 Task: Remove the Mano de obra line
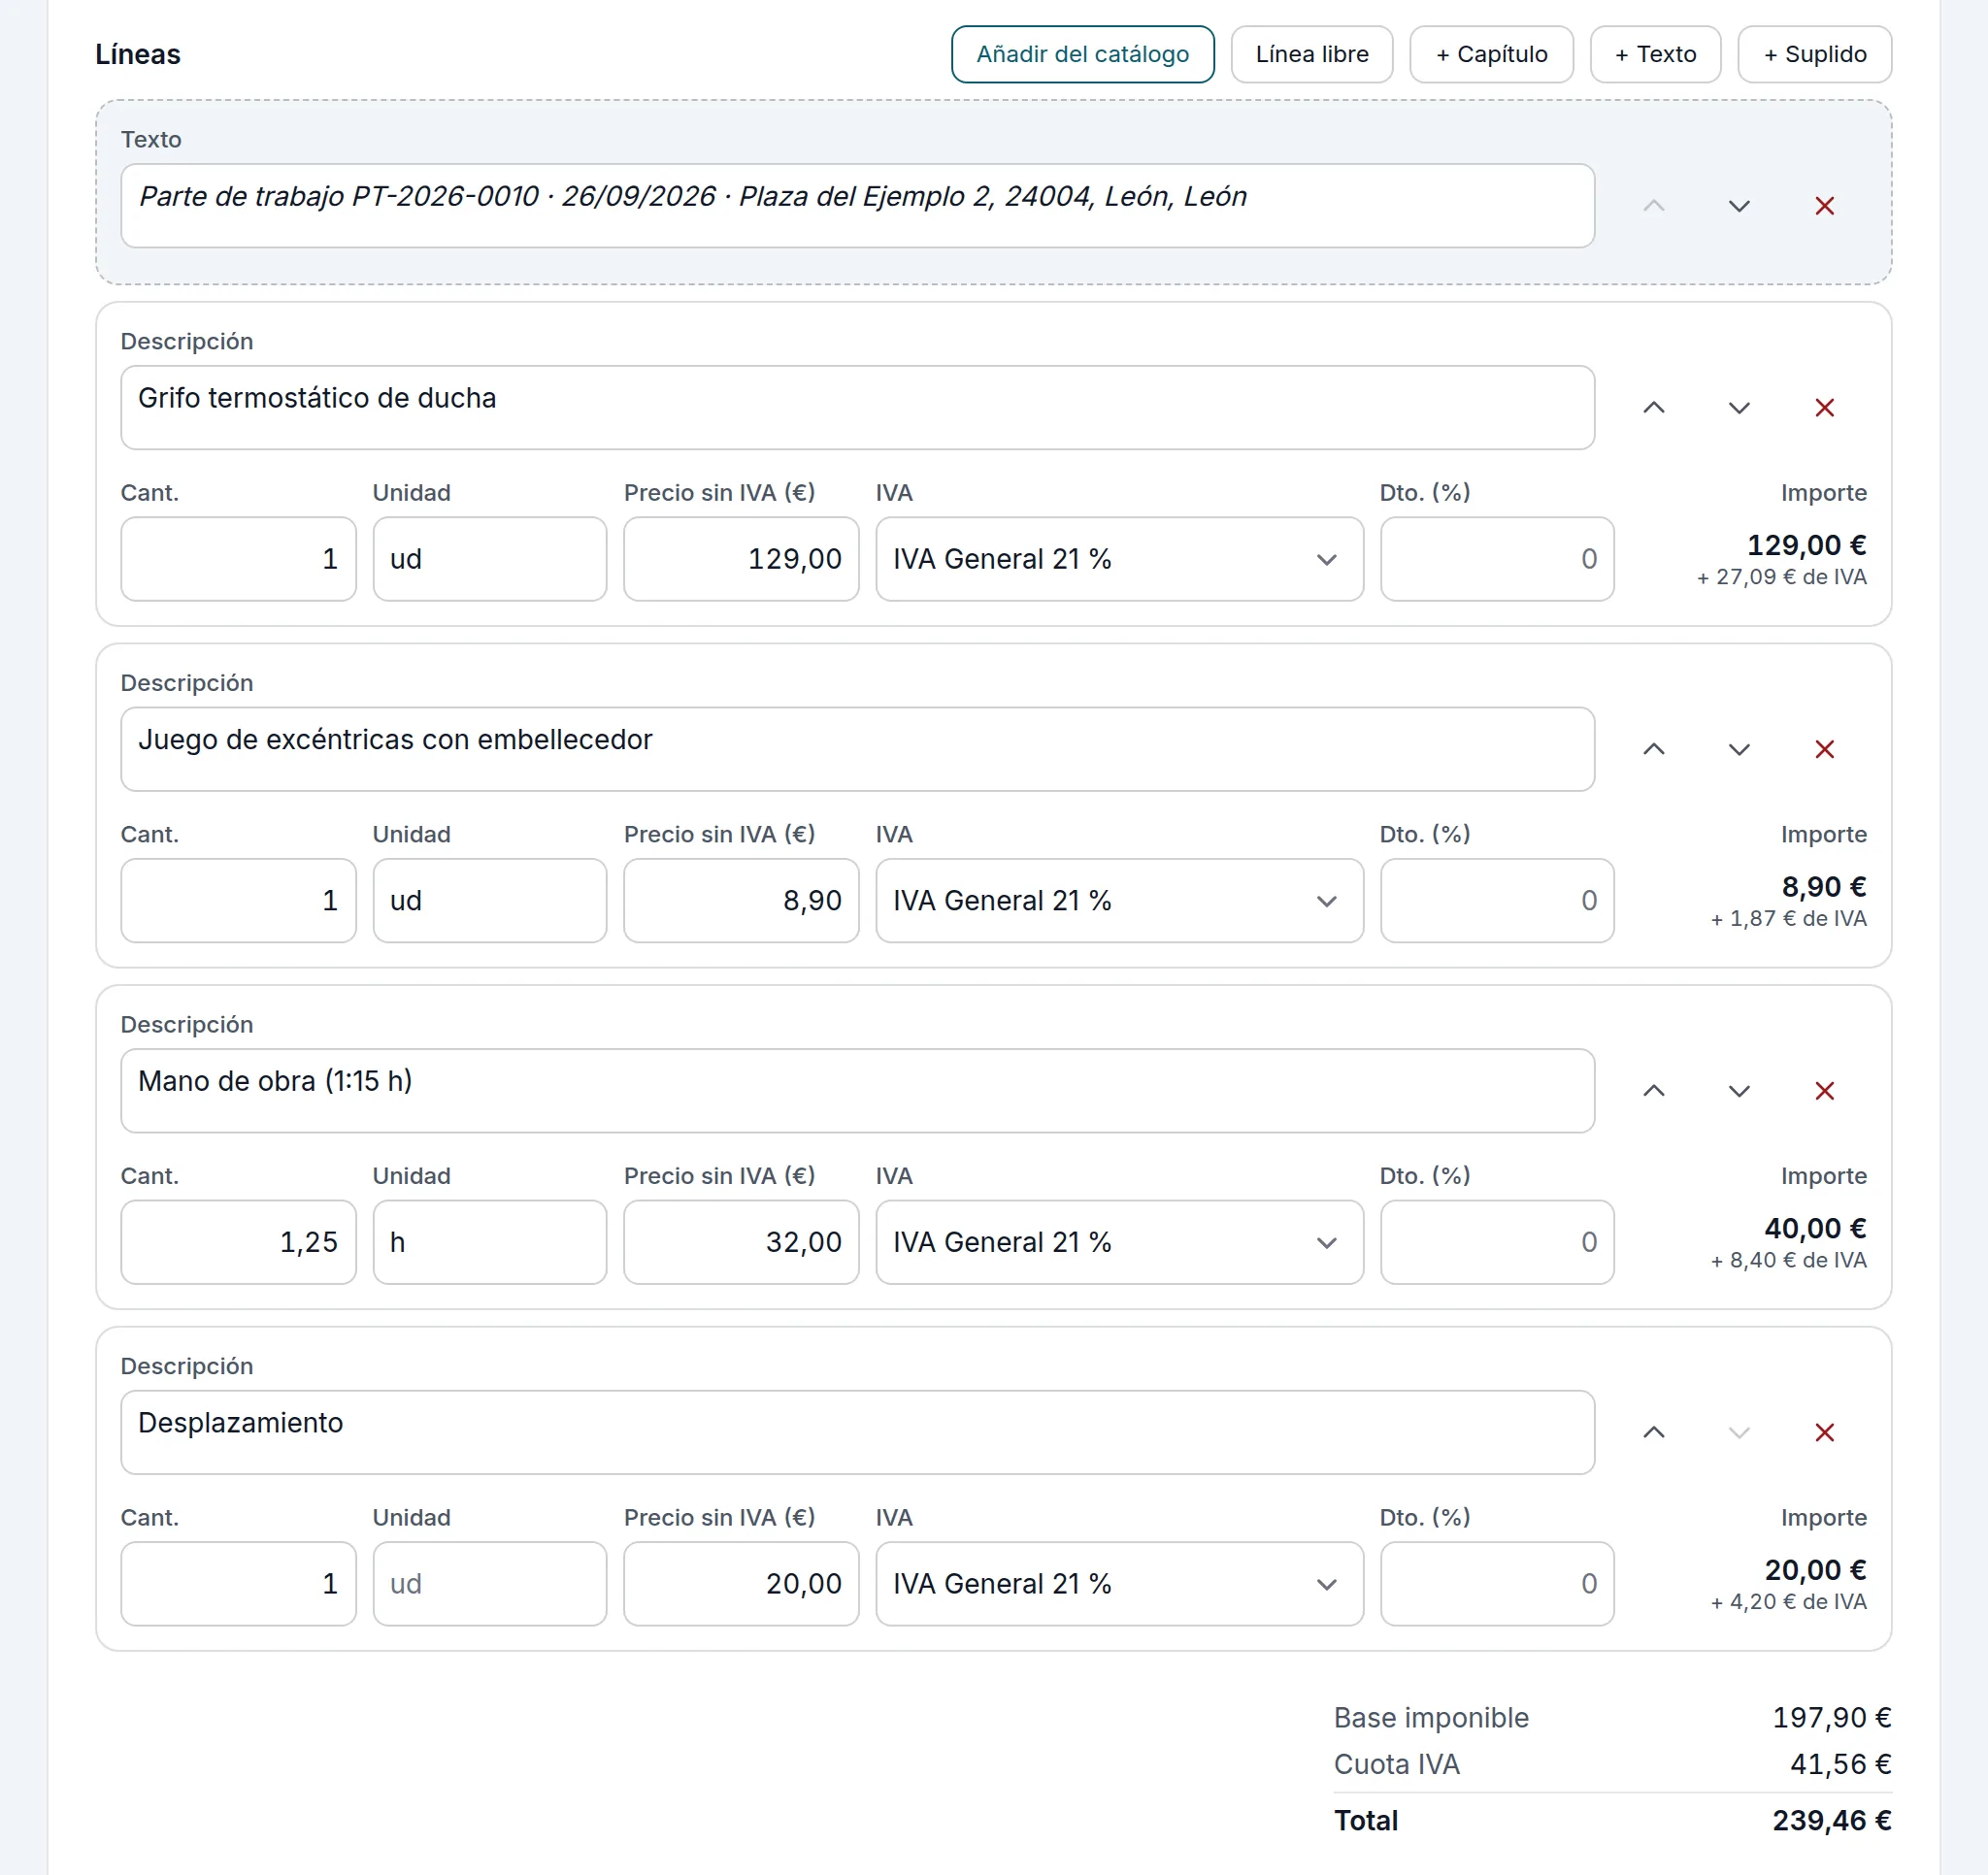1824,1091
